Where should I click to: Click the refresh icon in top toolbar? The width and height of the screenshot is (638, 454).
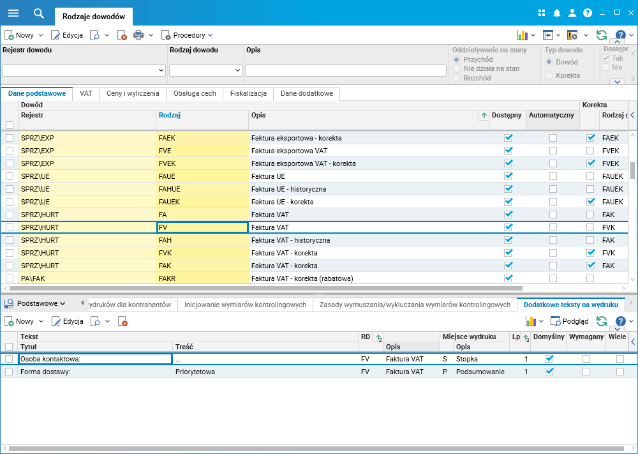coord(601,35)
